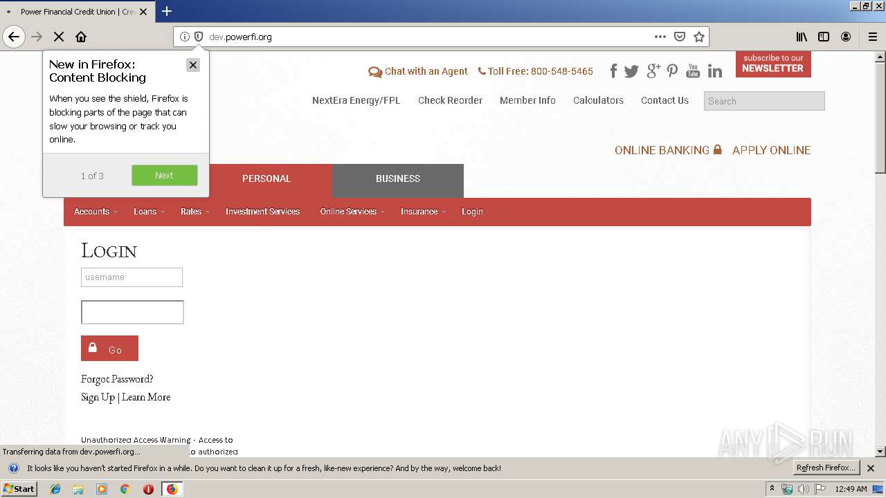This screenshot has height=498, width=886.
Task: Open Opera from the taskbar
Action: click(148, 489)
